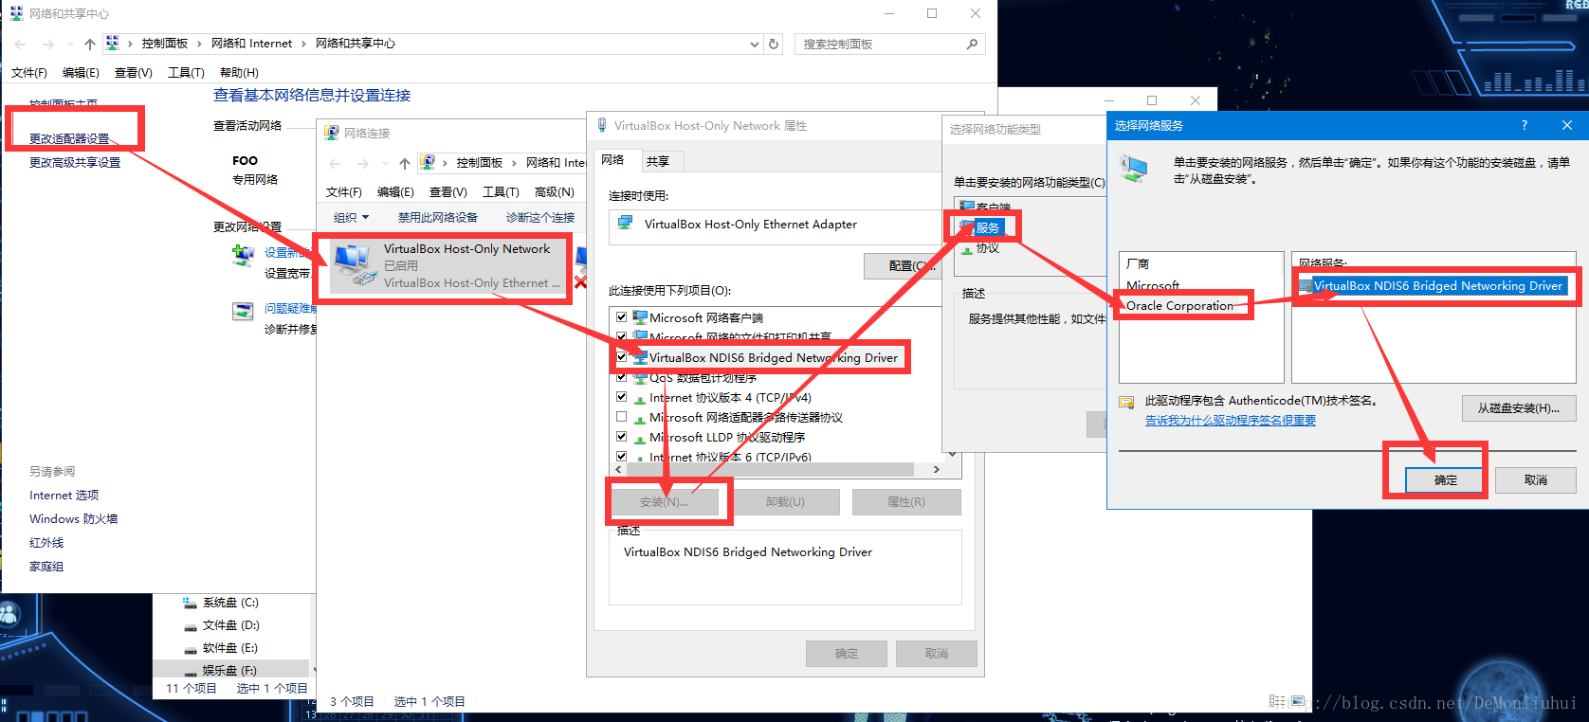The width and height of the screenshot is (1589, 722).
Task: Toggle Microsoft LLDP 协议驱动程序 checkbox
Action: 622,437
